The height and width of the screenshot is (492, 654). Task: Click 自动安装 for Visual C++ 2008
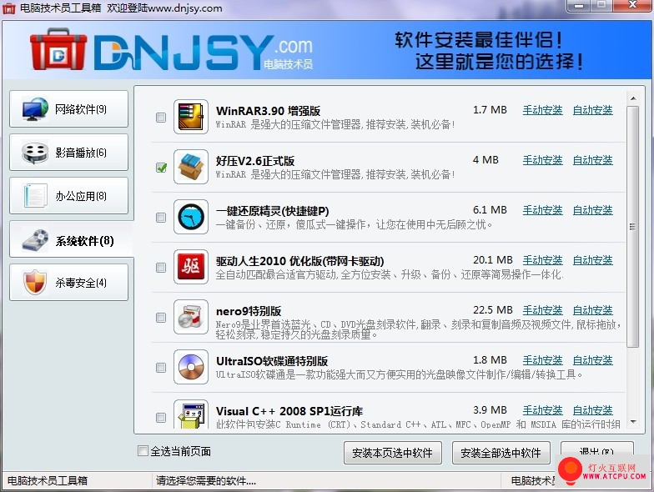(x=592, y=410)
